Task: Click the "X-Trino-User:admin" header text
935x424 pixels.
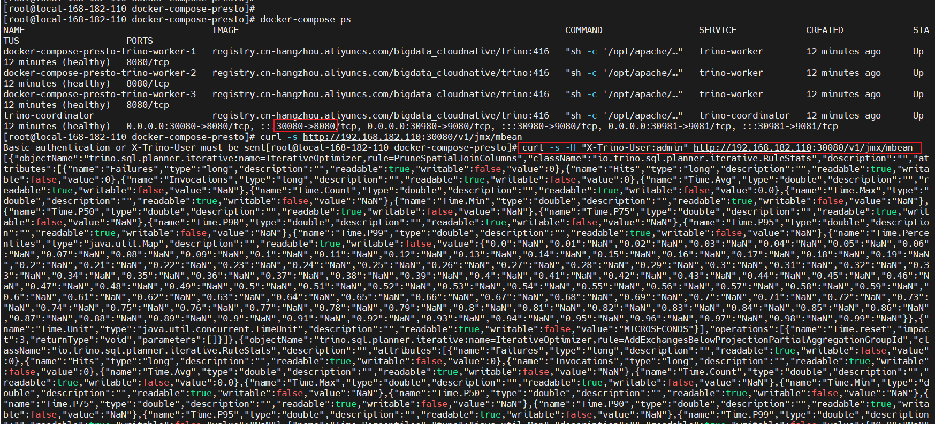Action: [x=635, y=148]
